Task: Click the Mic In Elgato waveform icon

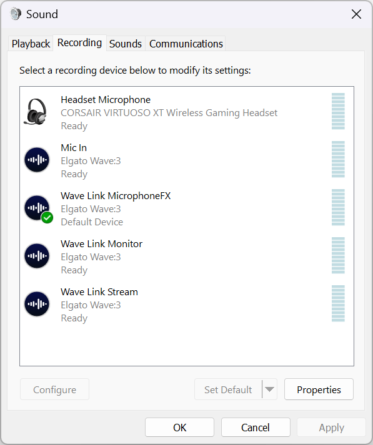Action: 37,160
